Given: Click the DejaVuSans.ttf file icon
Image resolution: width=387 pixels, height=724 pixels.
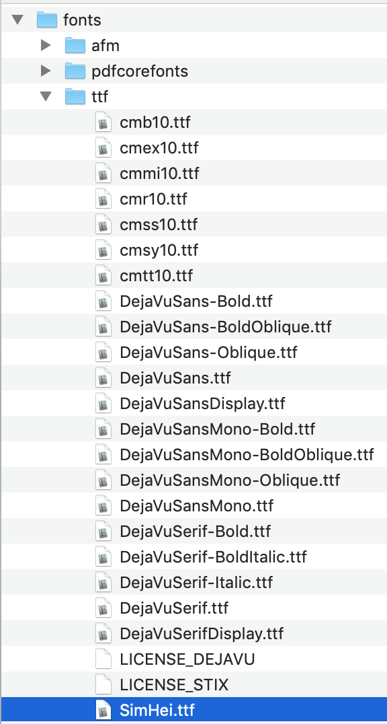Looking at the screenshot, I should (103, 378).
